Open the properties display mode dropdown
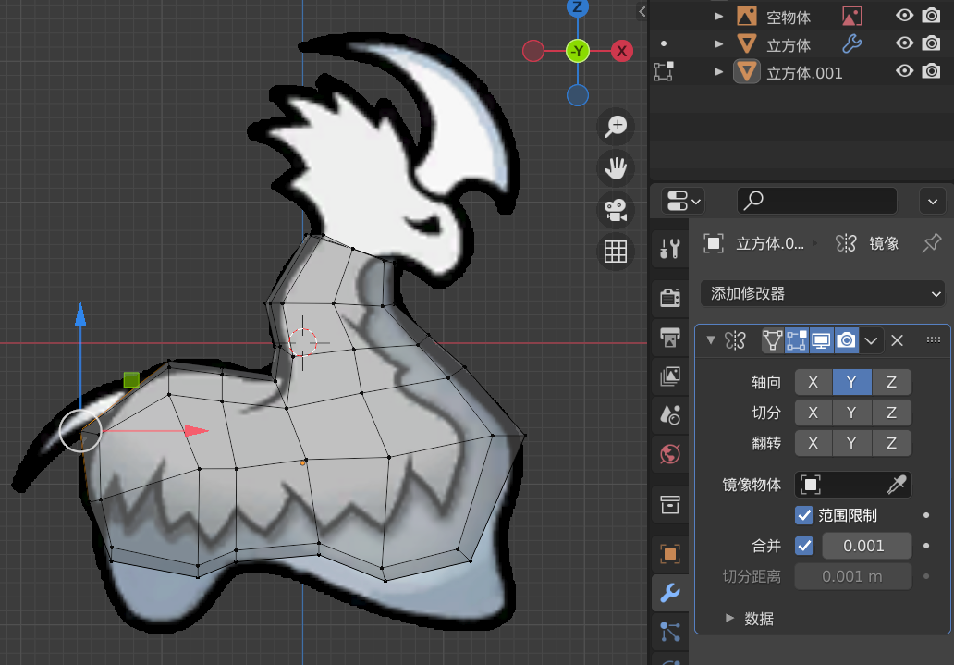Viewport: 954px width, 665px height. point(683,201)
